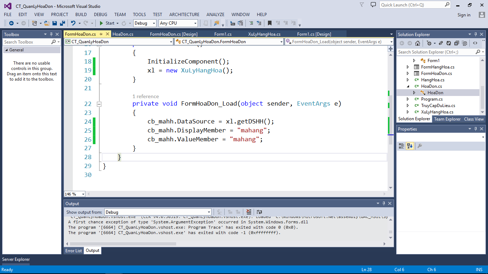Toggle word wrap in Output pane
This screenshot has height=274, width=488.
point(259,212)
